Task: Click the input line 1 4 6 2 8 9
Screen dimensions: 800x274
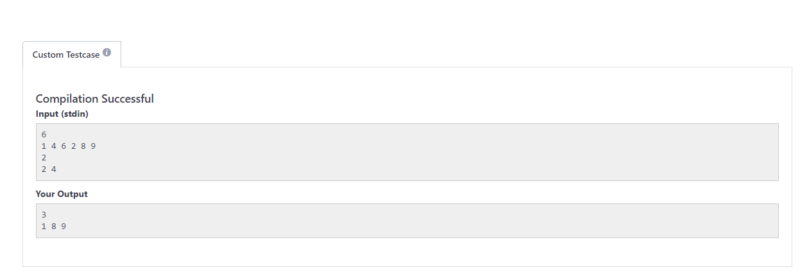Action: point(69,146)
